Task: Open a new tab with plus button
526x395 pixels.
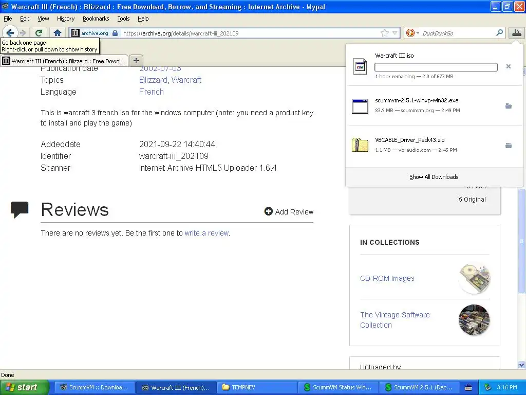Action: (x=136, y=61)
